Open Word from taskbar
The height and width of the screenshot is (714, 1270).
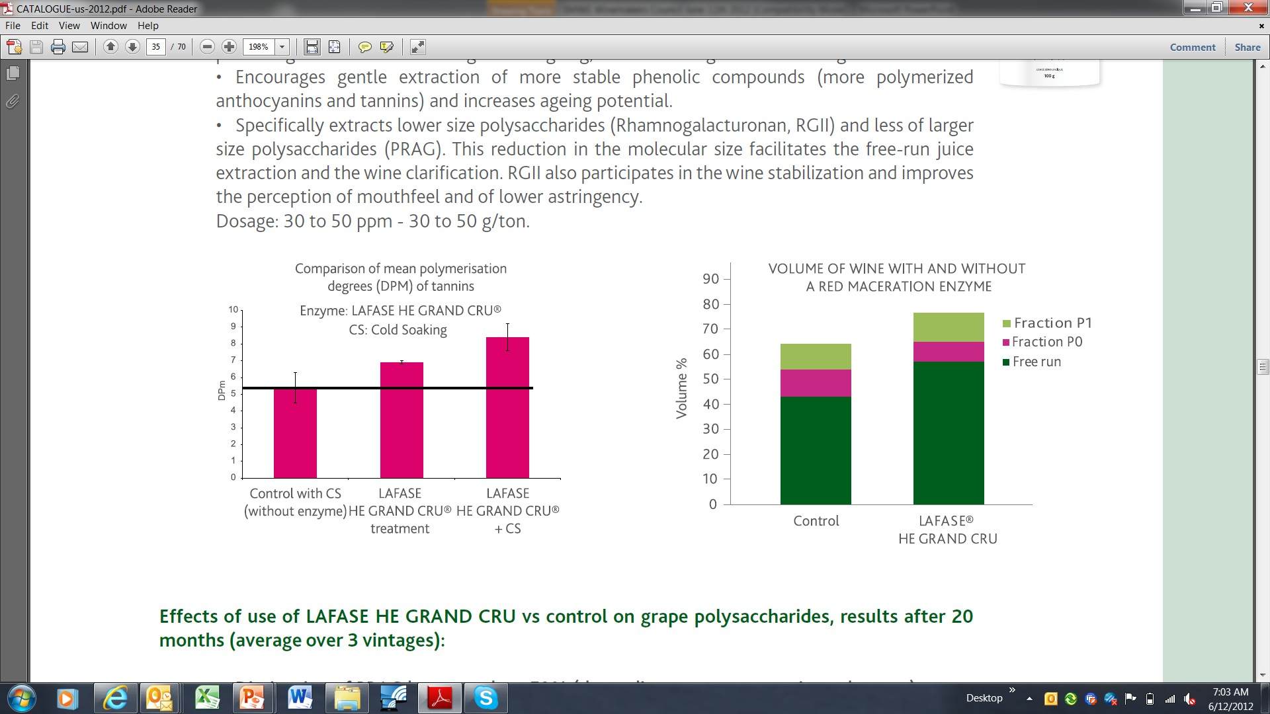300,698
